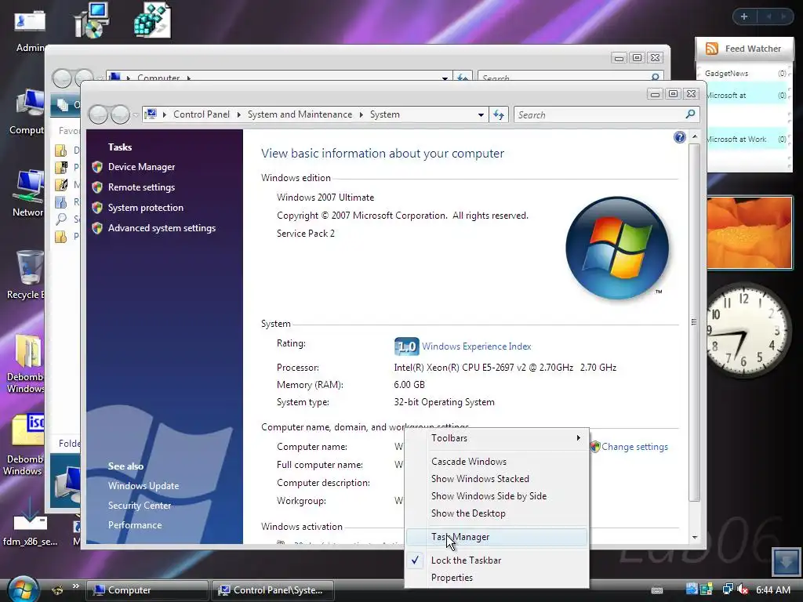Open the Help question mark icon
Viewport: 803px width, 602px height.
(680, 137)
